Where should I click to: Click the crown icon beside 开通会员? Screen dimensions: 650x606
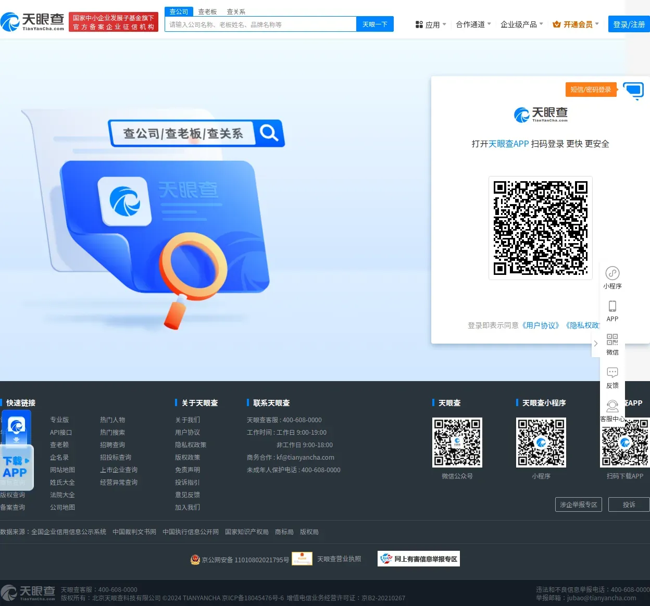click(x=557, y=24)
